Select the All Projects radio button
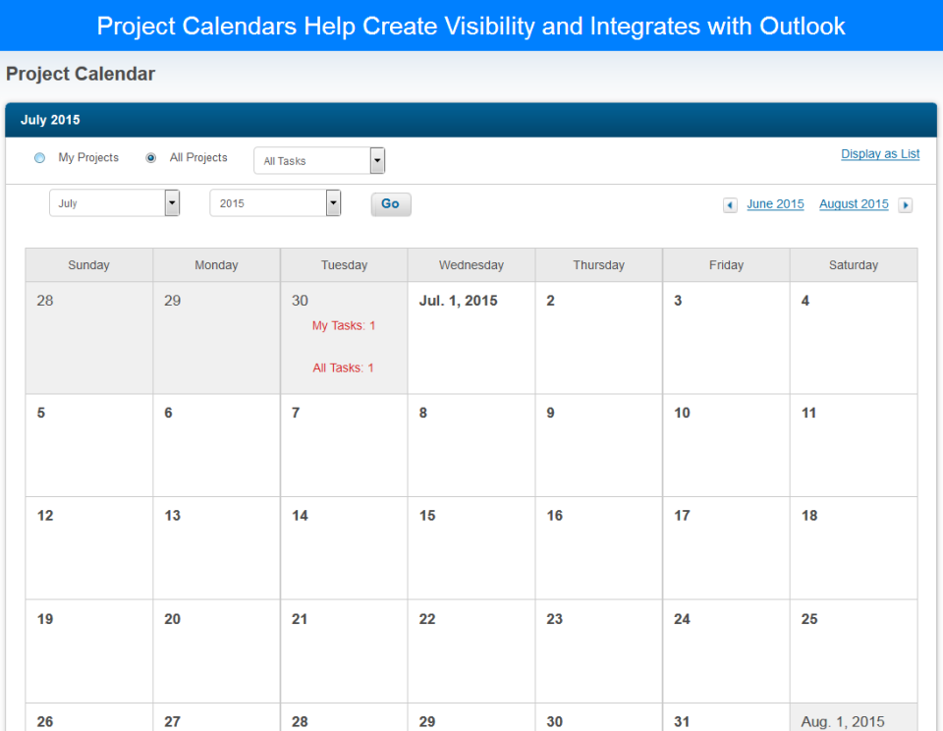This screenshot has height=731, width=943. tap(151, 158)
